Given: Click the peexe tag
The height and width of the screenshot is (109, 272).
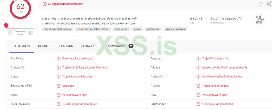Looking at the screenshot, I should 137,29.
